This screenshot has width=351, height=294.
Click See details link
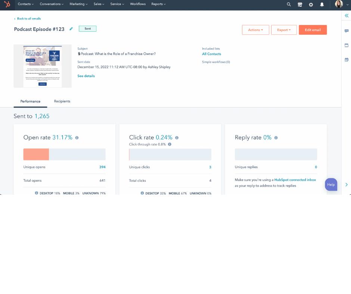[86, 76]
